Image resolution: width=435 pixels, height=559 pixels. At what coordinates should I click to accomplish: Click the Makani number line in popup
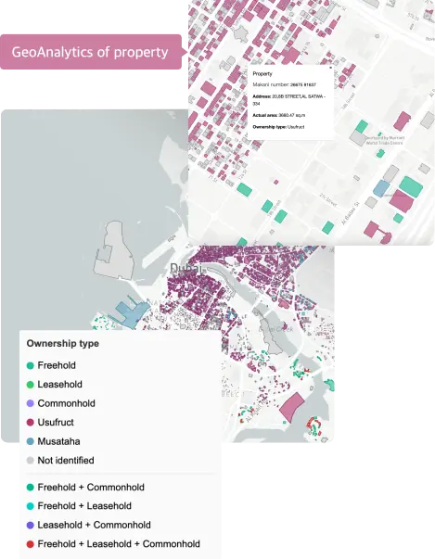pos(284,85)
